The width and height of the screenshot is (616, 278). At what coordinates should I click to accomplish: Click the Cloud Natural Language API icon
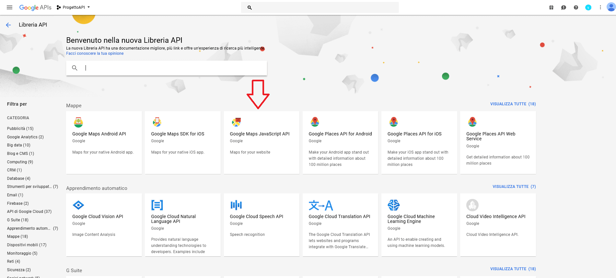[x=157, y=205]
